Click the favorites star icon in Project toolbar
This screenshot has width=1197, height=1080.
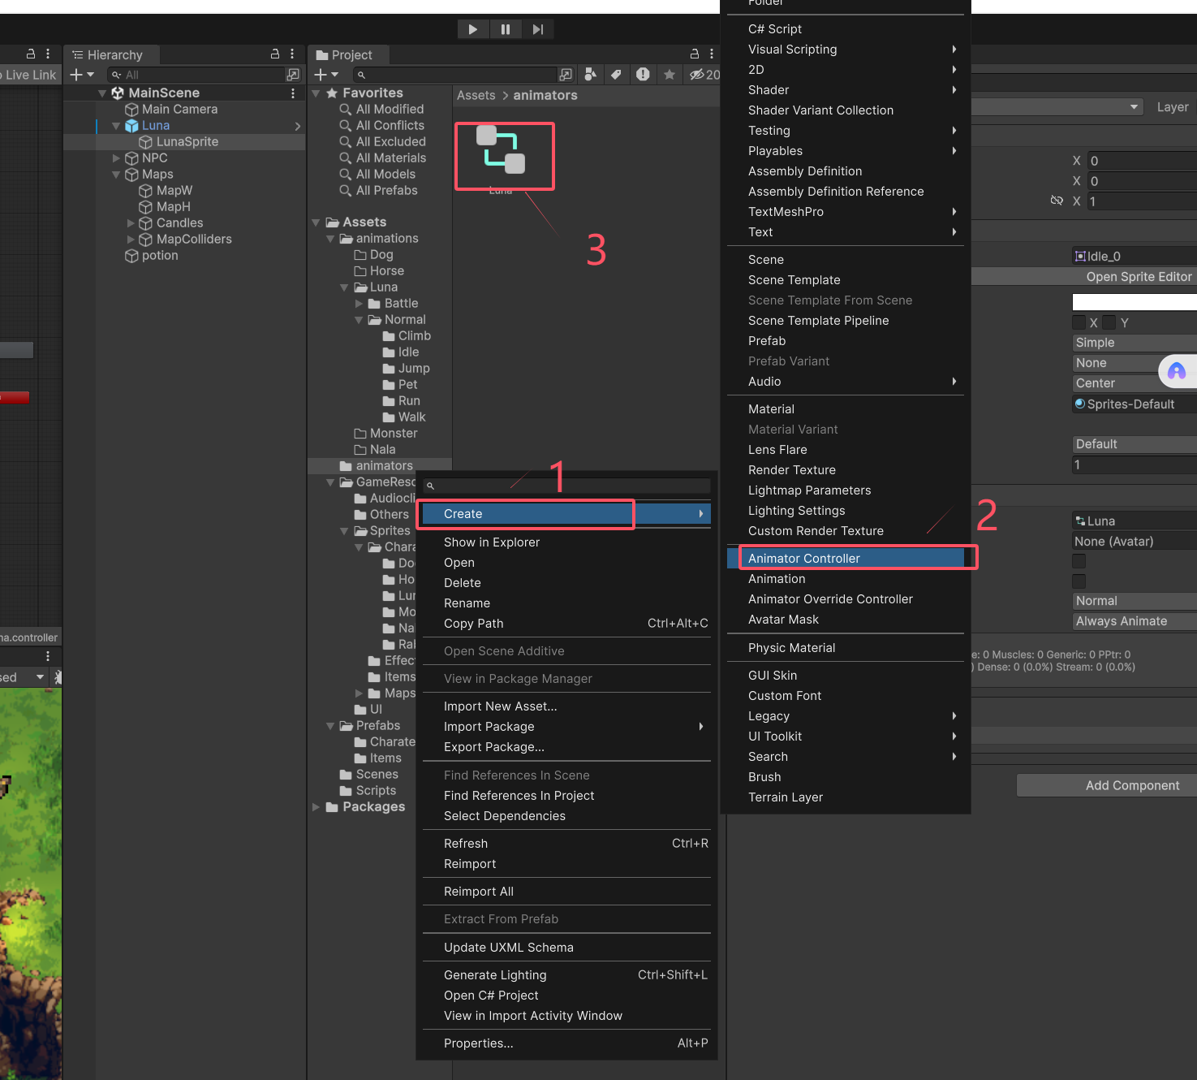point(670,75)
